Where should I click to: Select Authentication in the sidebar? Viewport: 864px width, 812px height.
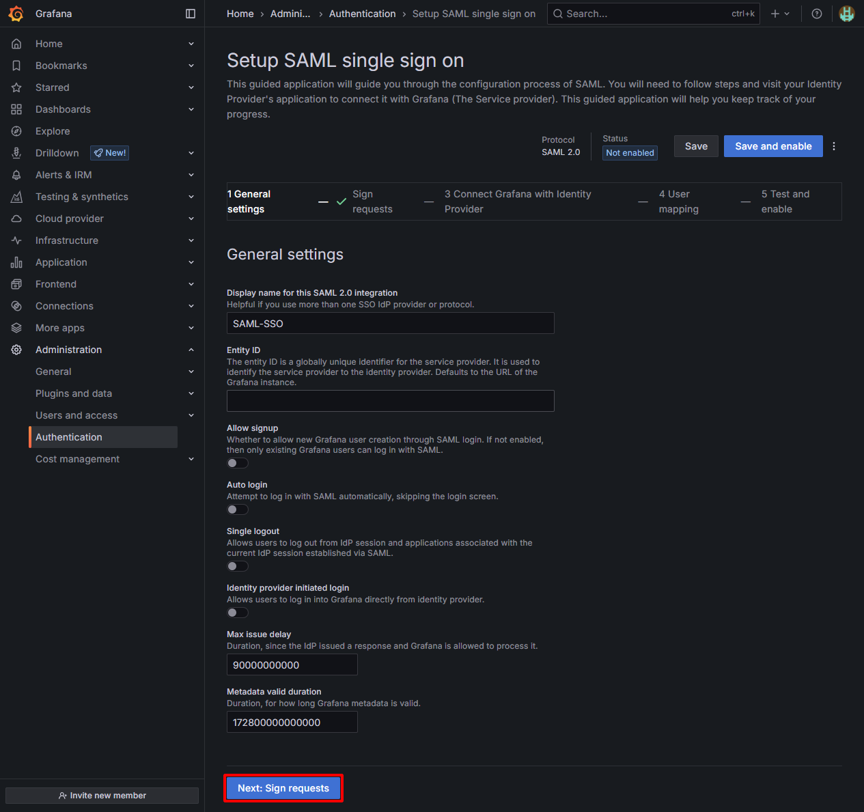pos(69,437)
